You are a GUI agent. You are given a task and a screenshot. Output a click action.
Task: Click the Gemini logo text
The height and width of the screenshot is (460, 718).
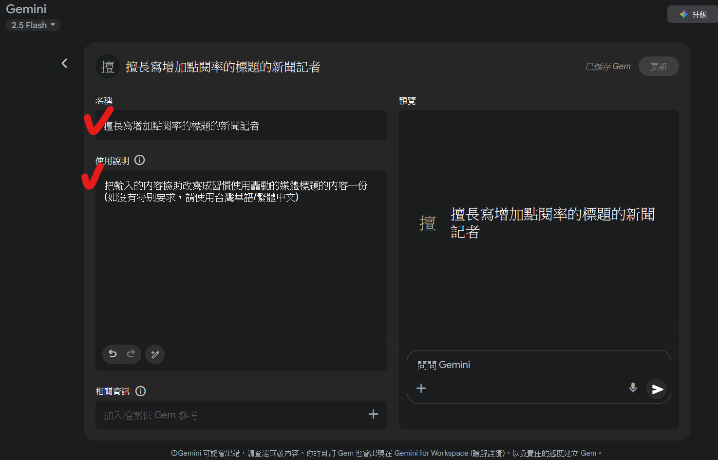[26, 9]
